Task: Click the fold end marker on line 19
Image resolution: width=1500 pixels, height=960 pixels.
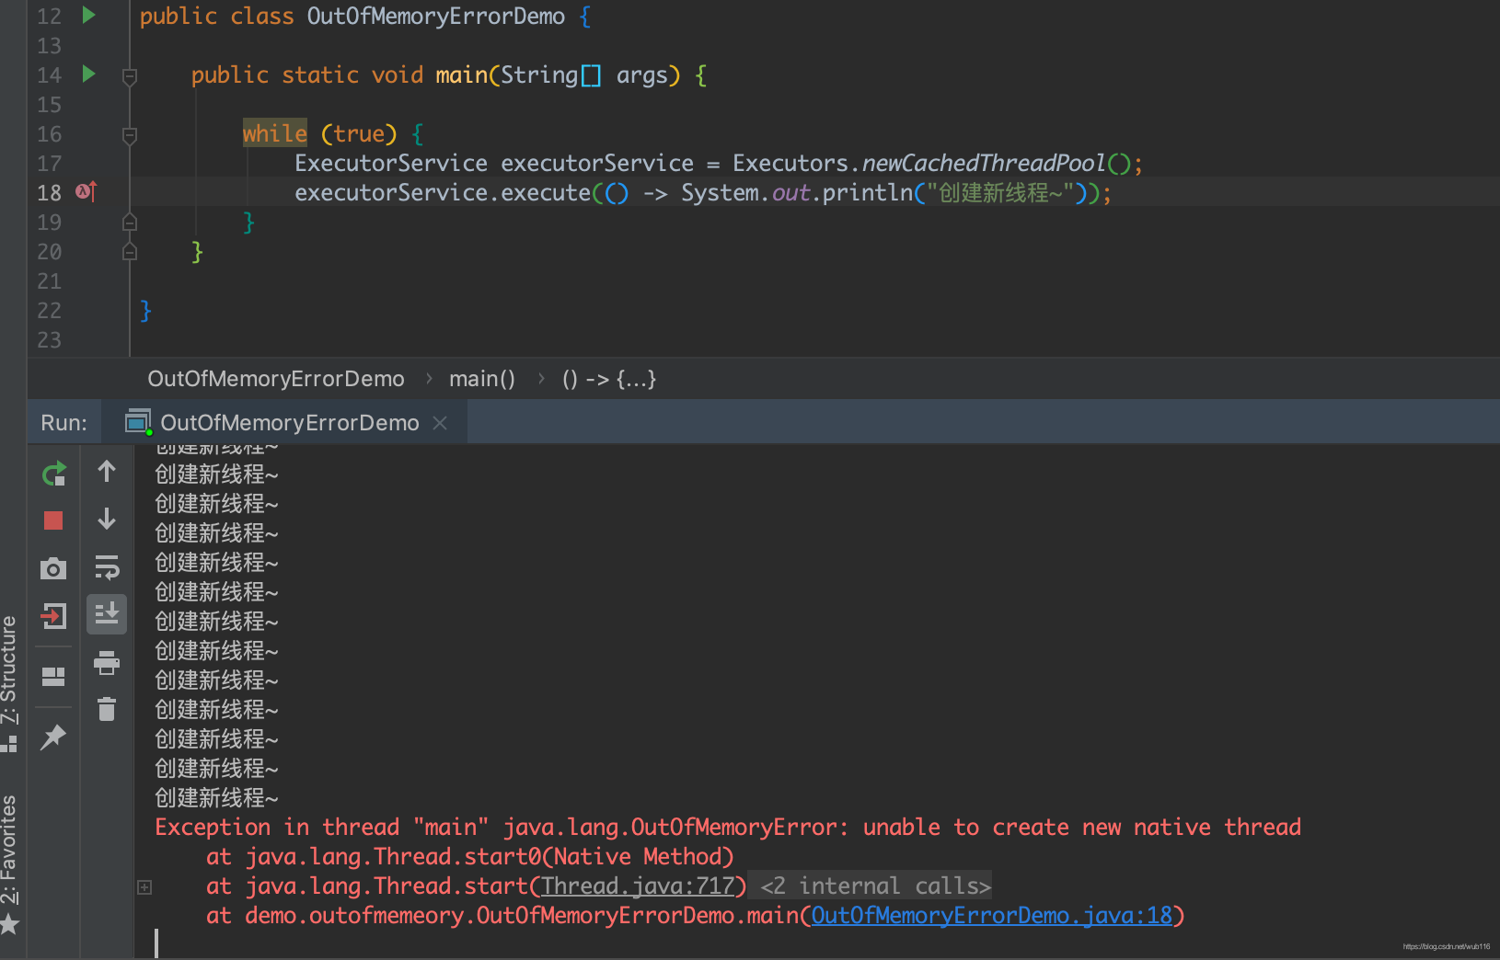Action: point(130,222)
